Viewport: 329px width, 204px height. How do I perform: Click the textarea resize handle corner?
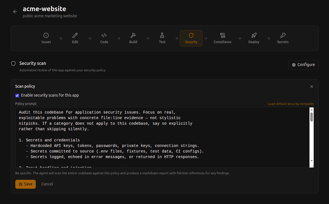(312, 166)
